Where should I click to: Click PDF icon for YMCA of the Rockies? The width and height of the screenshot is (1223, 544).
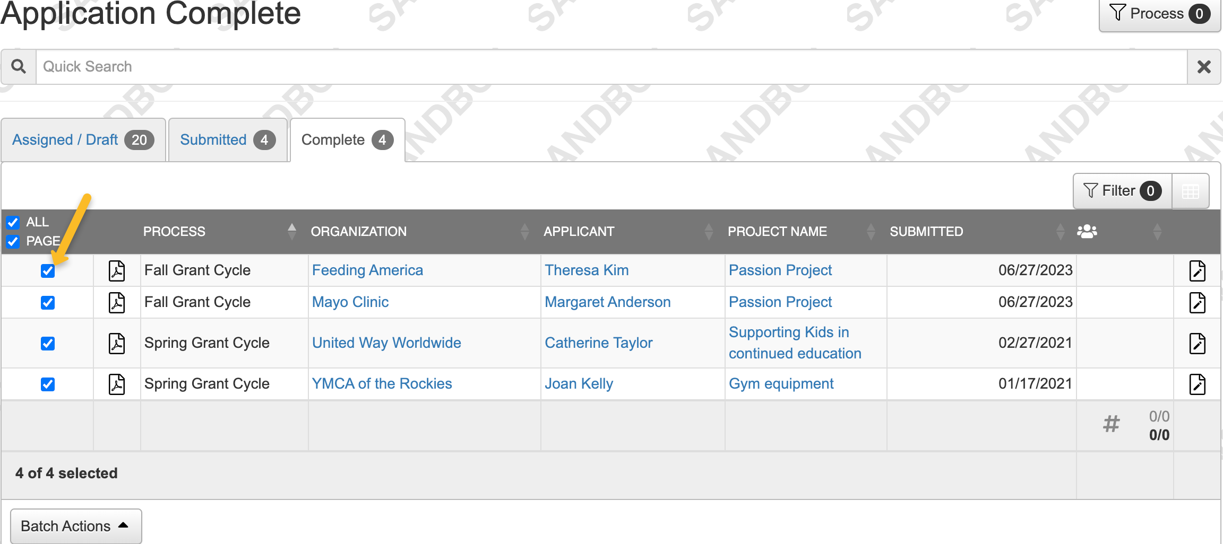(x=117, y=384)
